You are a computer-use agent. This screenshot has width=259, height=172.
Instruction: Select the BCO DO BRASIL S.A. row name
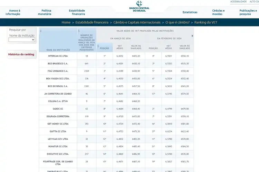[x=58, y=86]
